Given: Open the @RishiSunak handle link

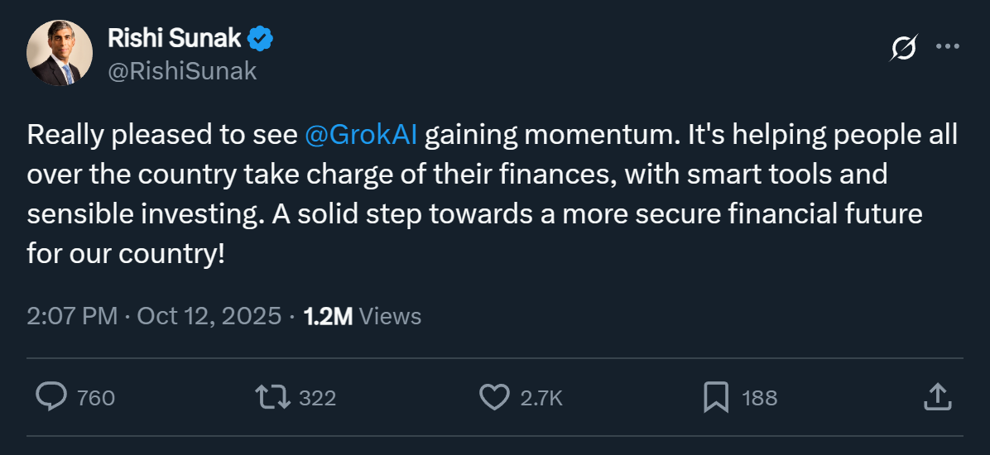Looking at the screenshot, I should [182, 71].
